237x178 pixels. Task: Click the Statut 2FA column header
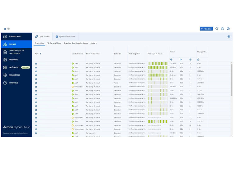coord(118,54)
